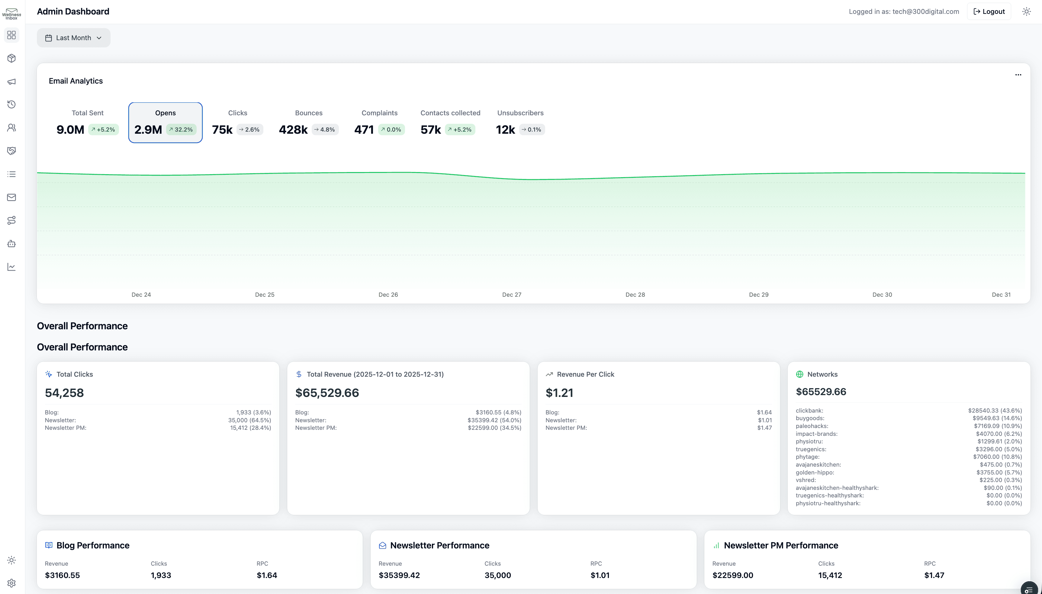This screenshot has width=1042, height=594.
Task: Select the Unsubscribers metric tab
Action: tap(520, 122)
